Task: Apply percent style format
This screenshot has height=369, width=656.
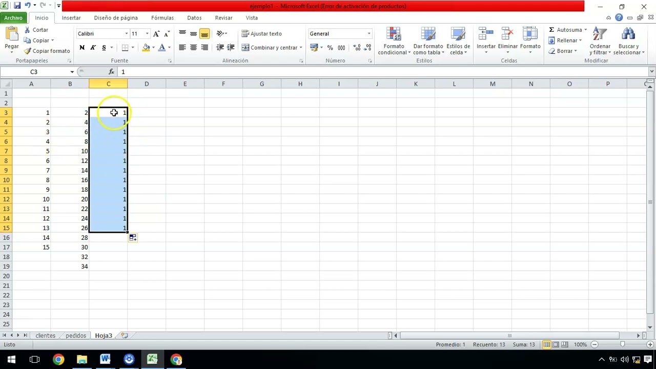Action: coord(330,48)
